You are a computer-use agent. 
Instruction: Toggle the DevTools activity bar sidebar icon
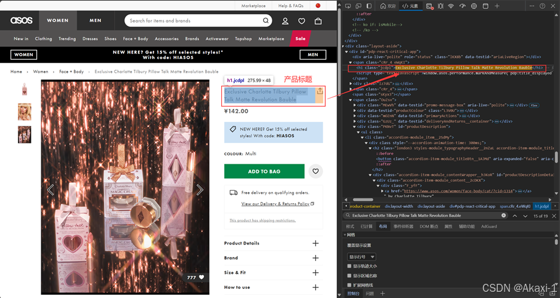(x=369, y=6)
